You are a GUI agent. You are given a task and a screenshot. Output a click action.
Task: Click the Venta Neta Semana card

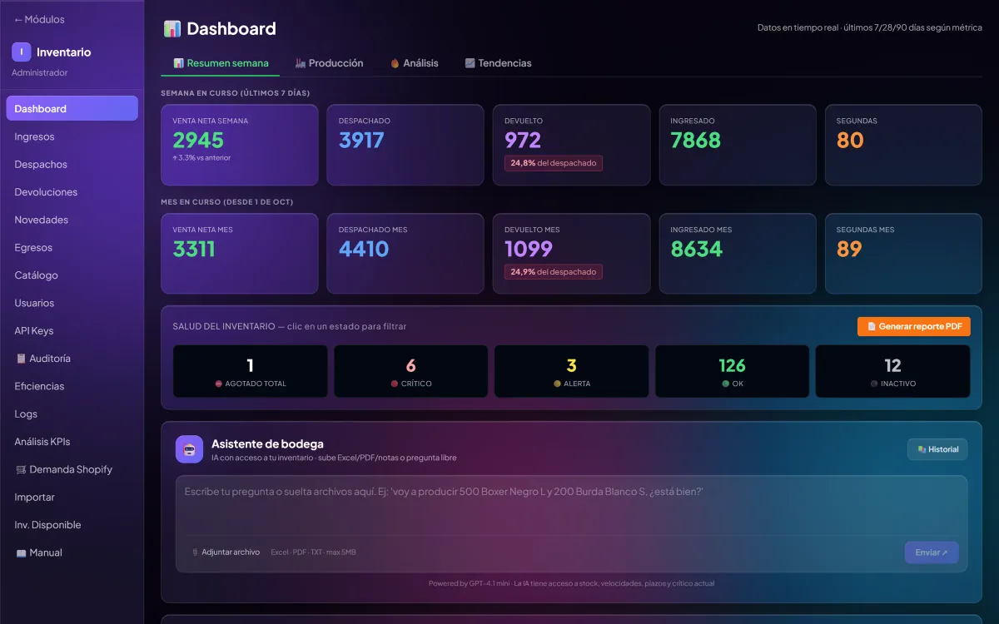[240, 145]
